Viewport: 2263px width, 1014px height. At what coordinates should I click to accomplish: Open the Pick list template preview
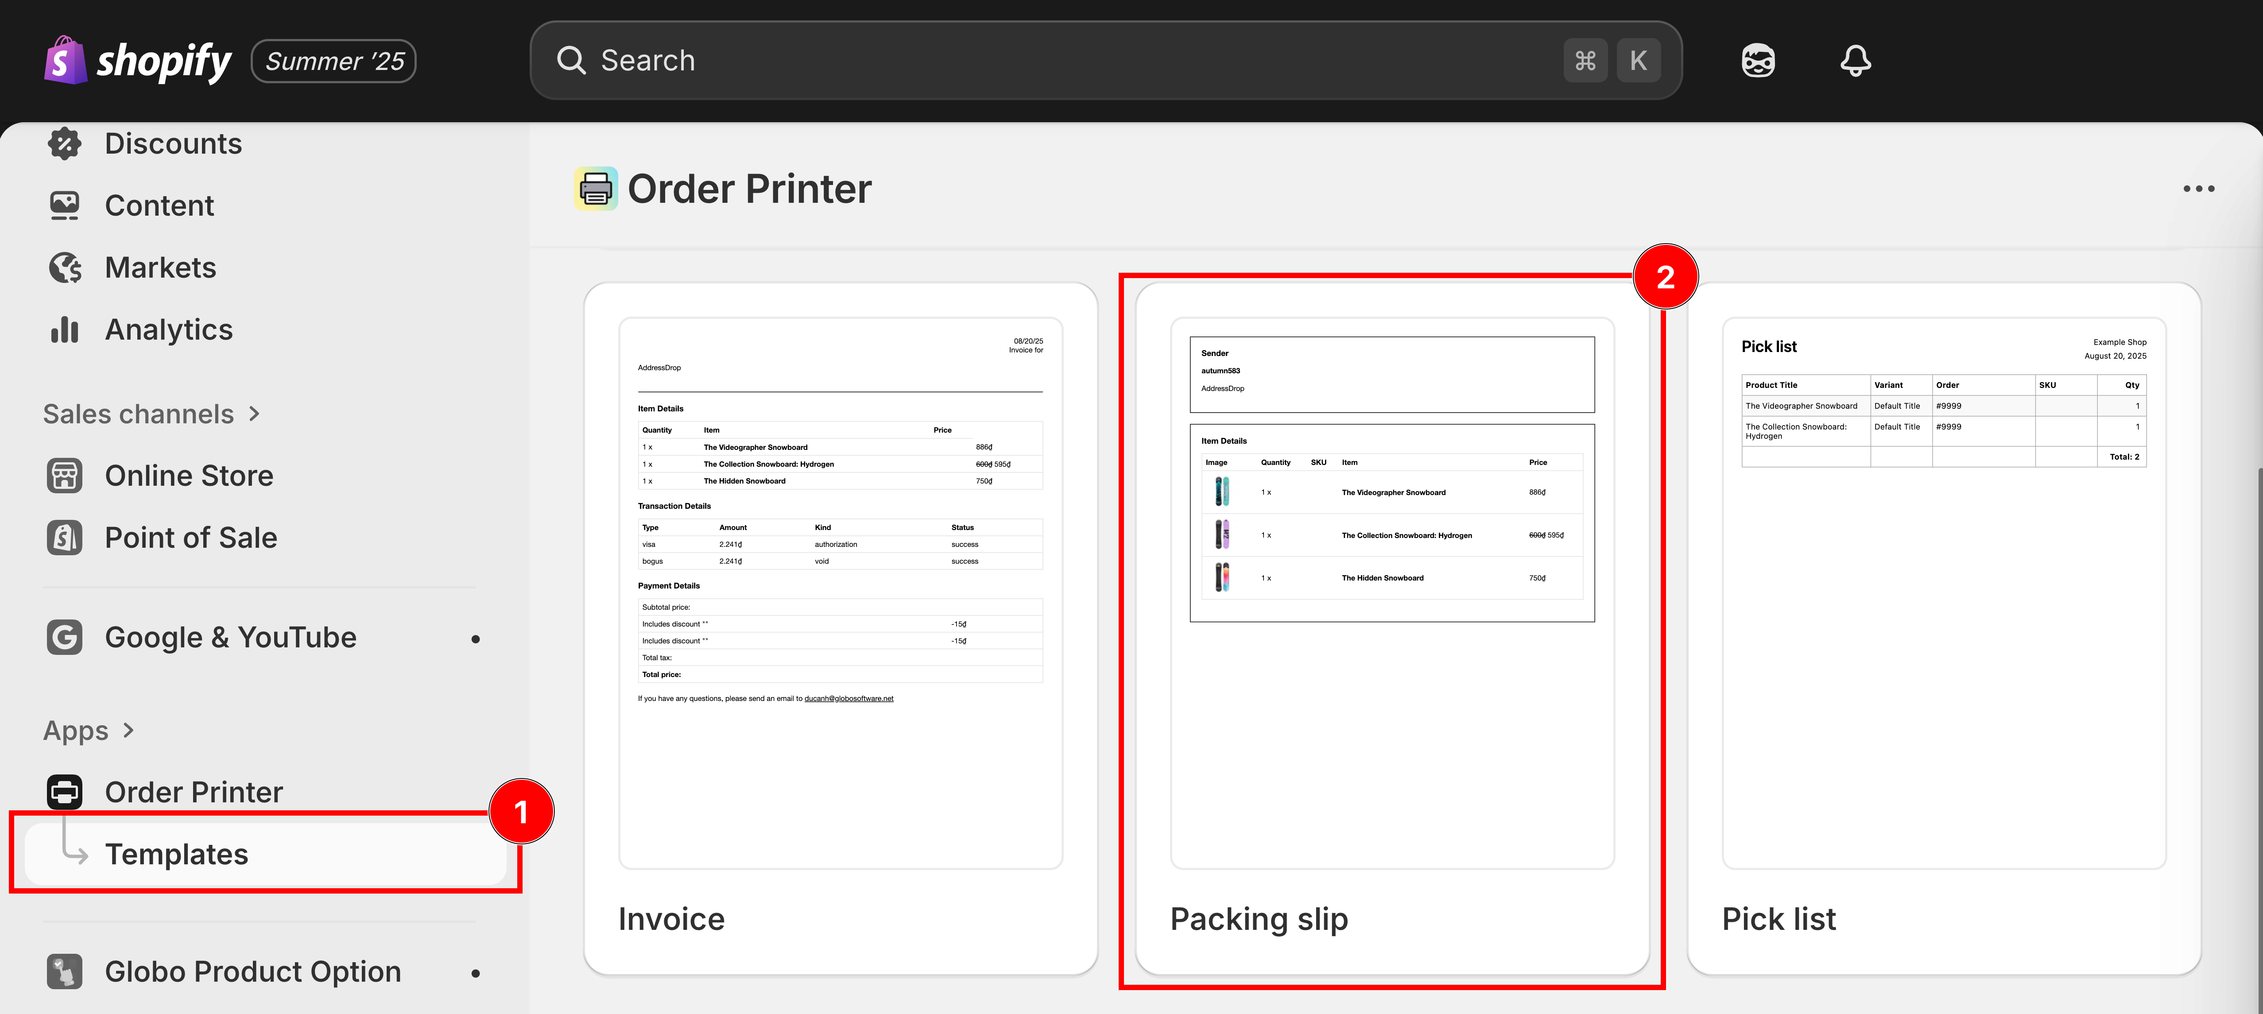point(1943,593)
